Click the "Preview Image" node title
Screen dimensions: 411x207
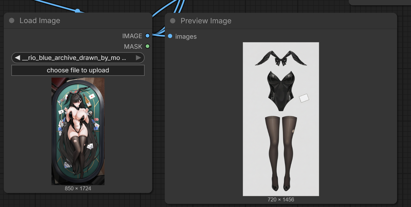click(206, 21)
